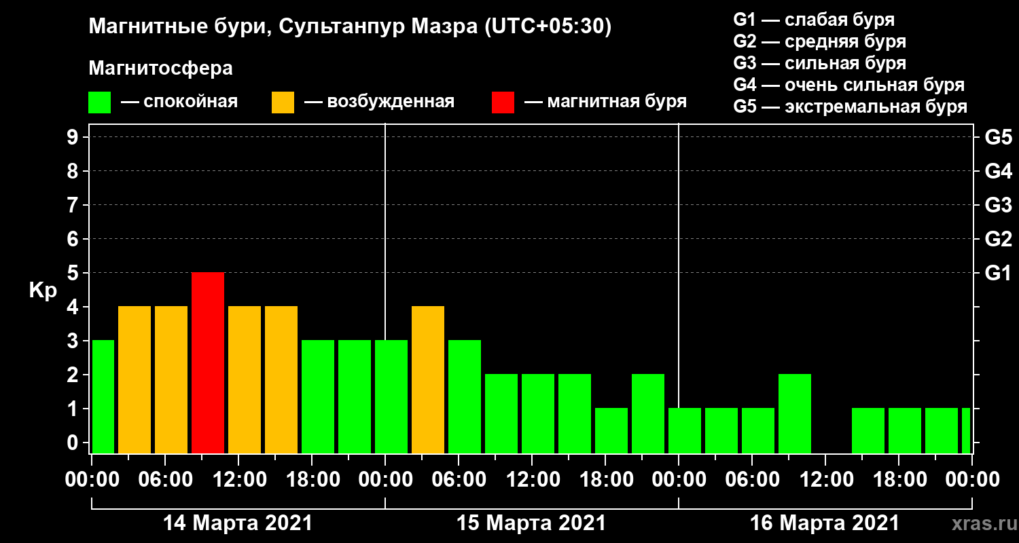Select the Kp 1 bar at 18:00 on 15 Марта
The width and height of the screenshot is (1019, 543).
coord(611,430)
